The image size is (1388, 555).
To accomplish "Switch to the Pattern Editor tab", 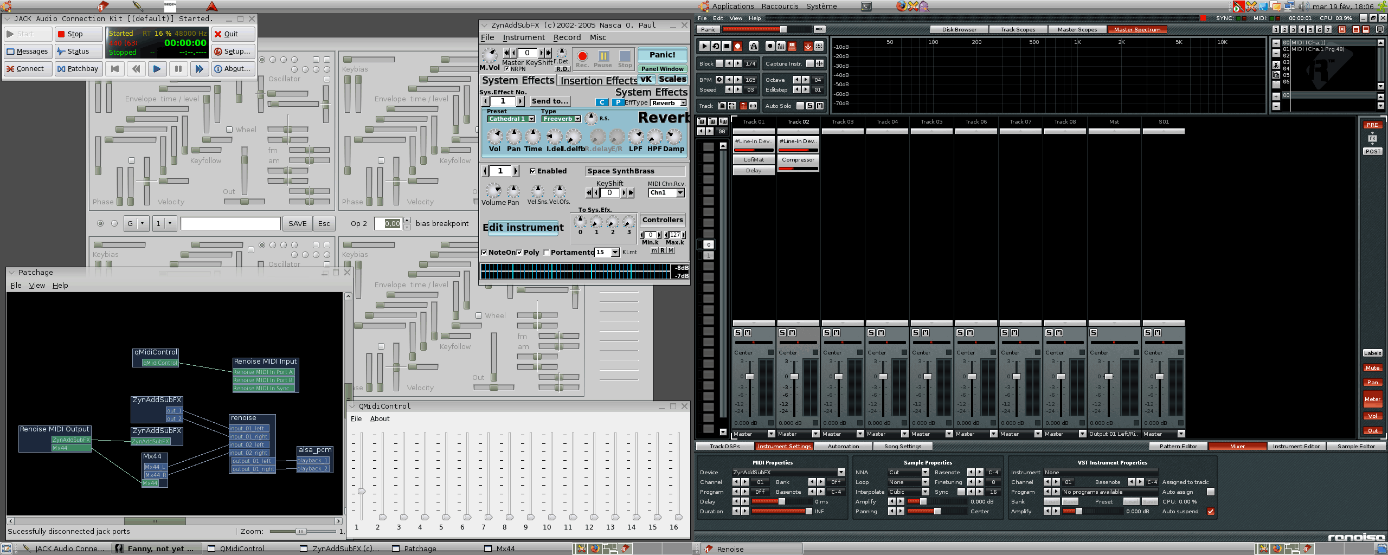I will (x=1178, y=447).
